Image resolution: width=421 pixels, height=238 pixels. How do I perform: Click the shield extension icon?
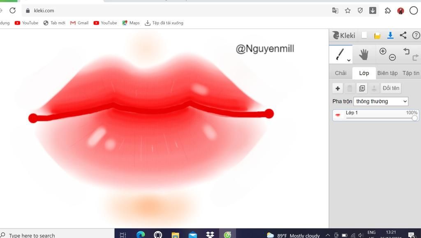point(360,10)
